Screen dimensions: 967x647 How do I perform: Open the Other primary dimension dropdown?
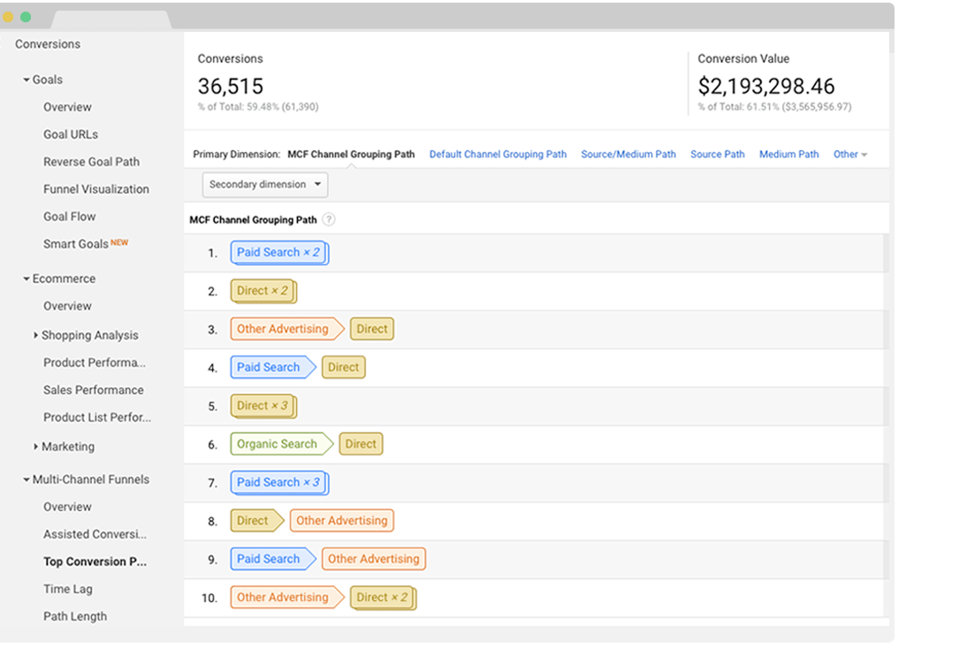(849, 155)
